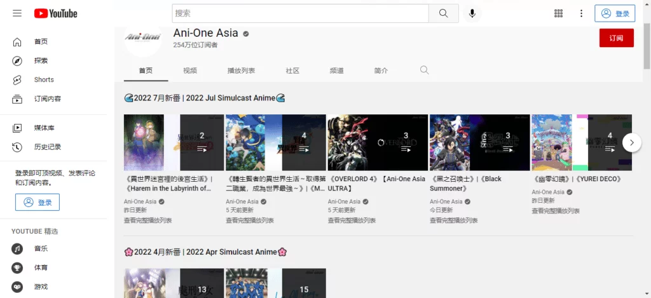Click the 《黑之召喚士》 Black Summoner title
Screen dimensions: 651x298
[x=466, y=184]
